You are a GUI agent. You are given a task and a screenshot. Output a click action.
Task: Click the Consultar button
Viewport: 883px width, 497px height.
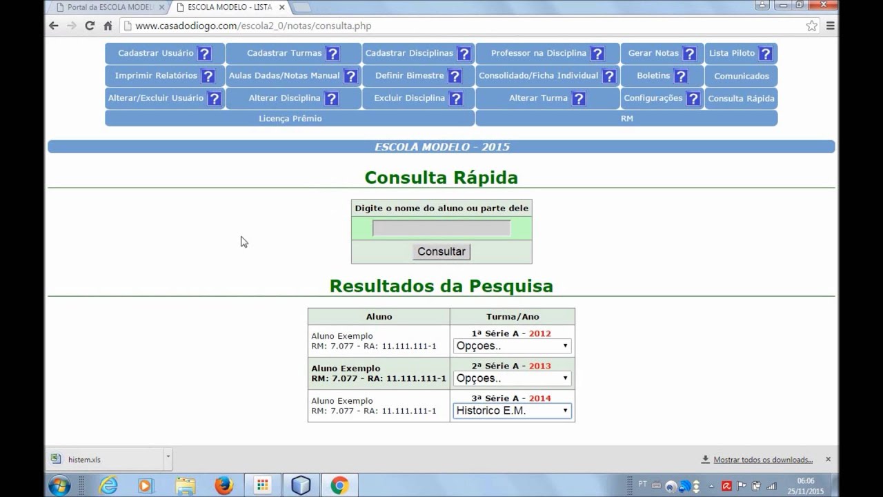[x=441, y=251]
